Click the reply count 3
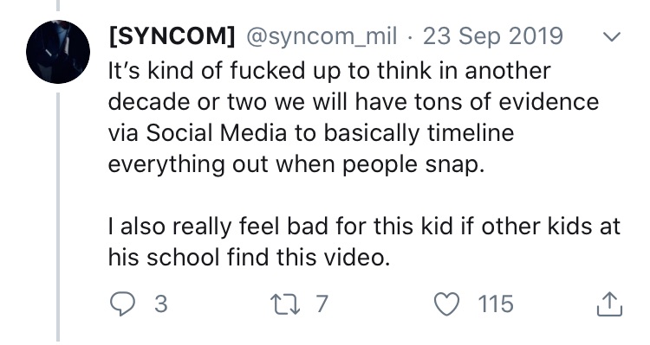Image resolution: width=650 pixels, height=345 pixels. [161, 304]
